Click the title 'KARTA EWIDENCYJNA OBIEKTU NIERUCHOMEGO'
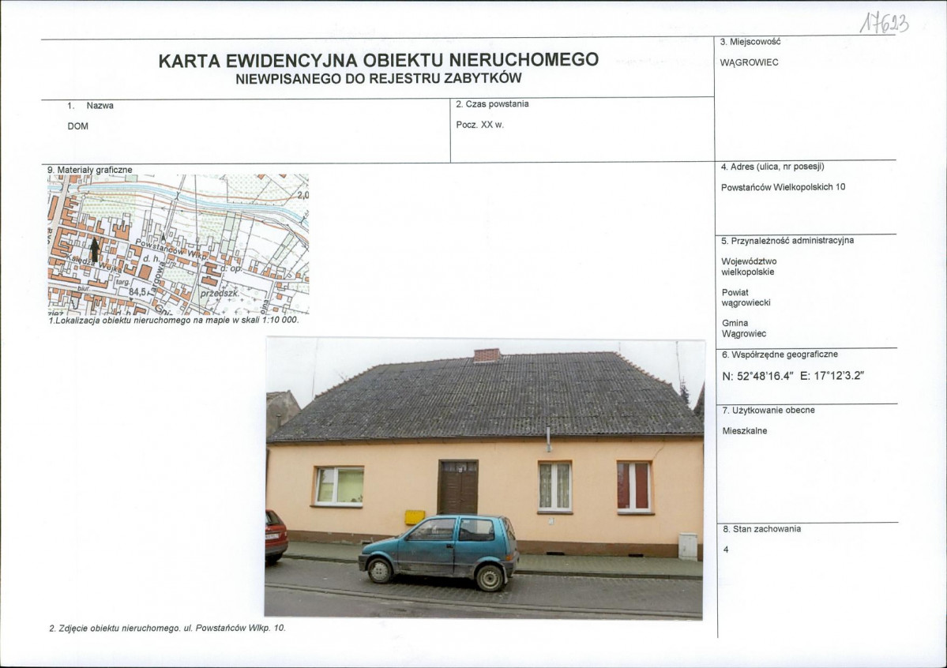This screenshot has width=947, height=668. coord(378,60)
